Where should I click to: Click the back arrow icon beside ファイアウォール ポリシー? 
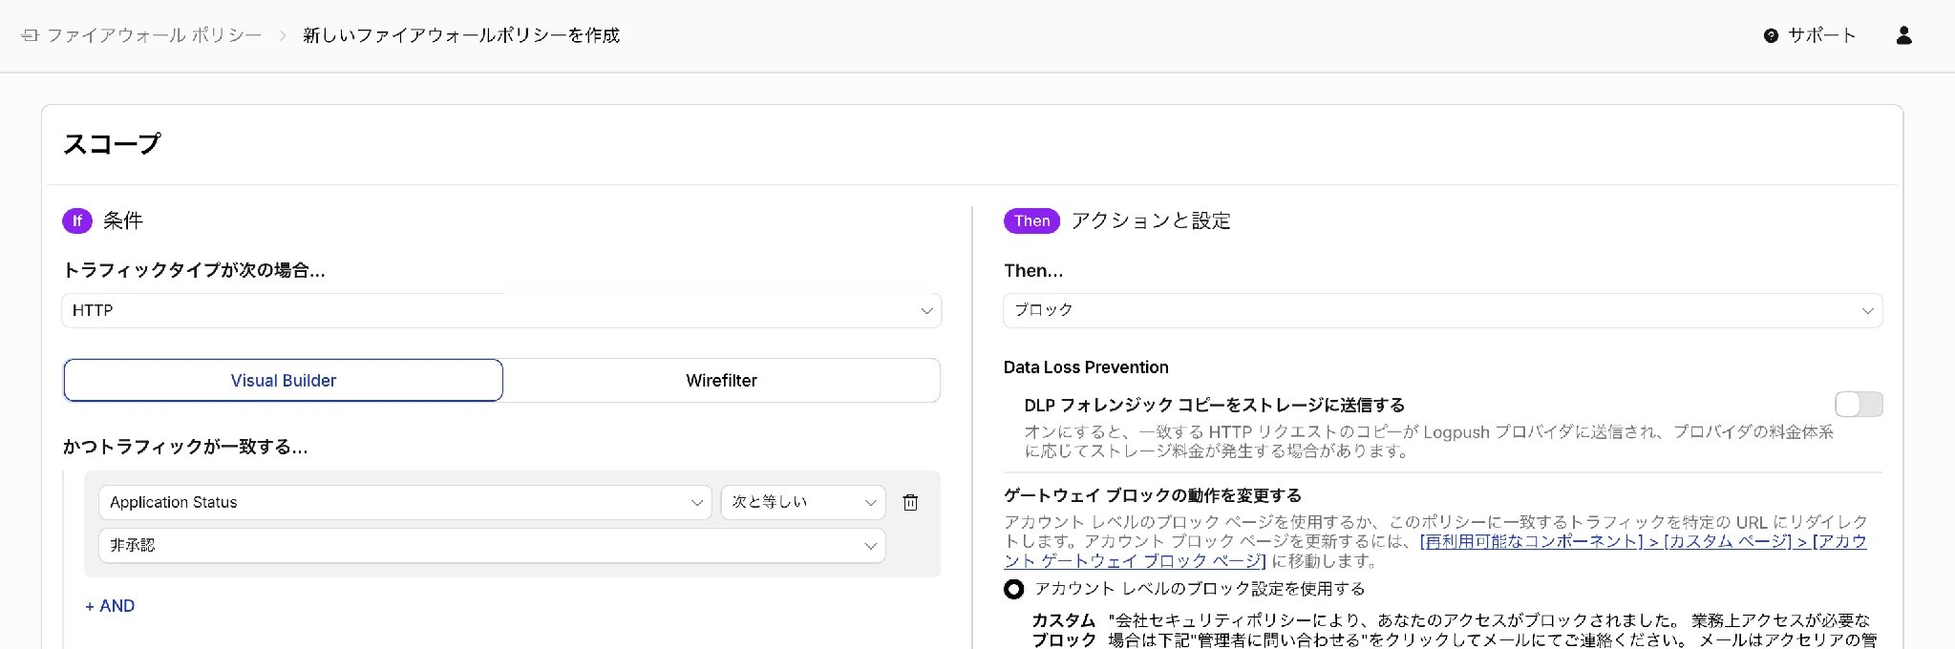30,35
